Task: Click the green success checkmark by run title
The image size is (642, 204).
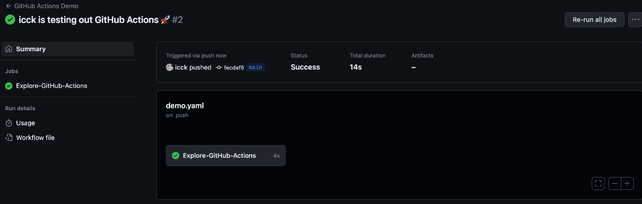Action: 10,20
